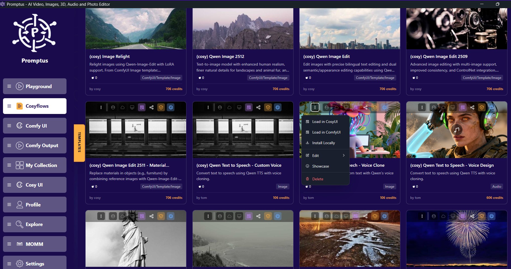Open the MOMM section
Image resolution: width=511 pixels, height=269 pixels.
(34, 244)
